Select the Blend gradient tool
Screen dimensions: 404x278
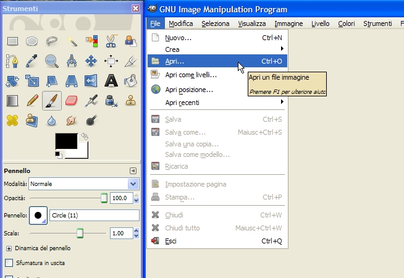[x=12, y=101]
